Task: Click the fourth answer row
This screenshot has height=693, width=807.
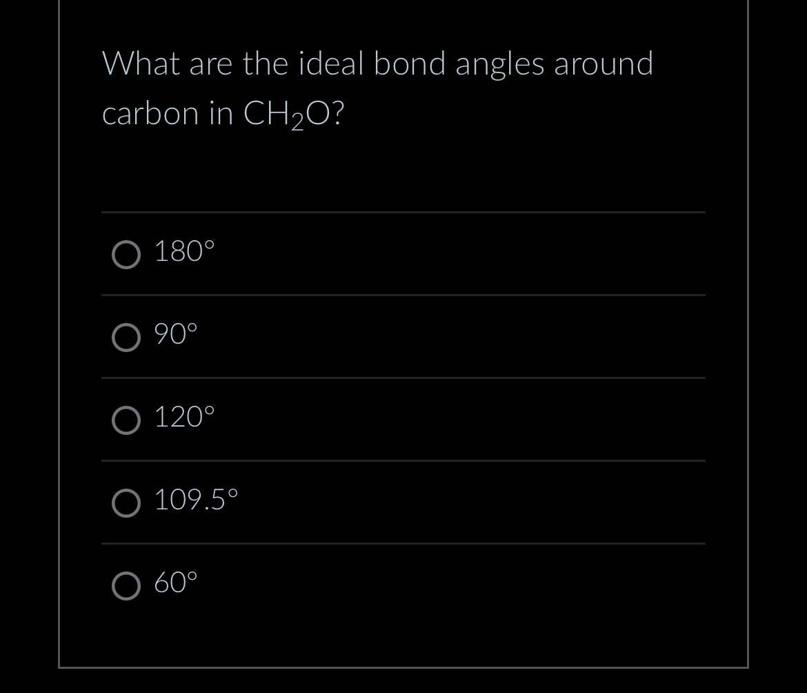Action: (403, 503)
